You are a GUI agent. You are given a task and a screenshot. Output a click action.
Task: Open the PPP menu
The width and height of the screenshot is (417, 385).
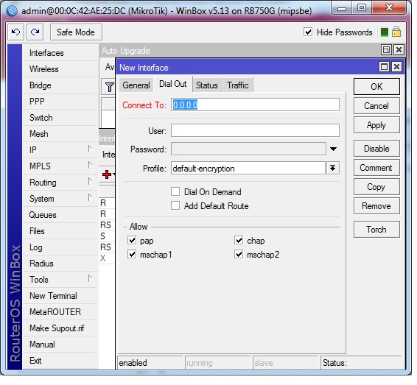tap(60, 102)
